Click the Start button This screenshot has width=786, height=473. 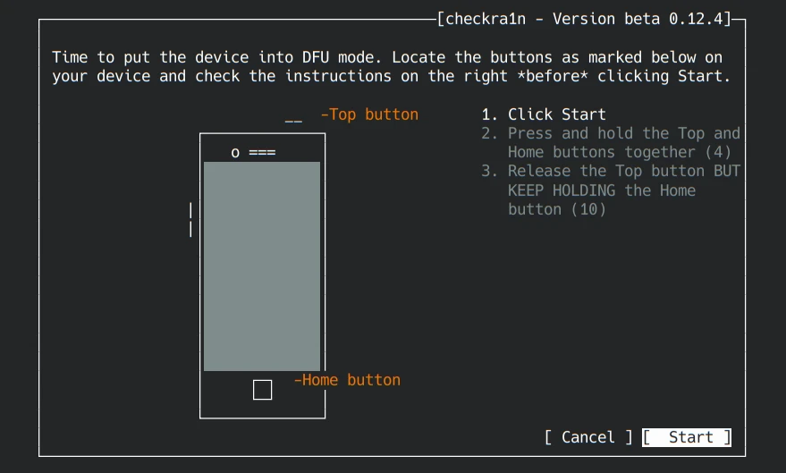pyautogui.click(x=686, y=437)
